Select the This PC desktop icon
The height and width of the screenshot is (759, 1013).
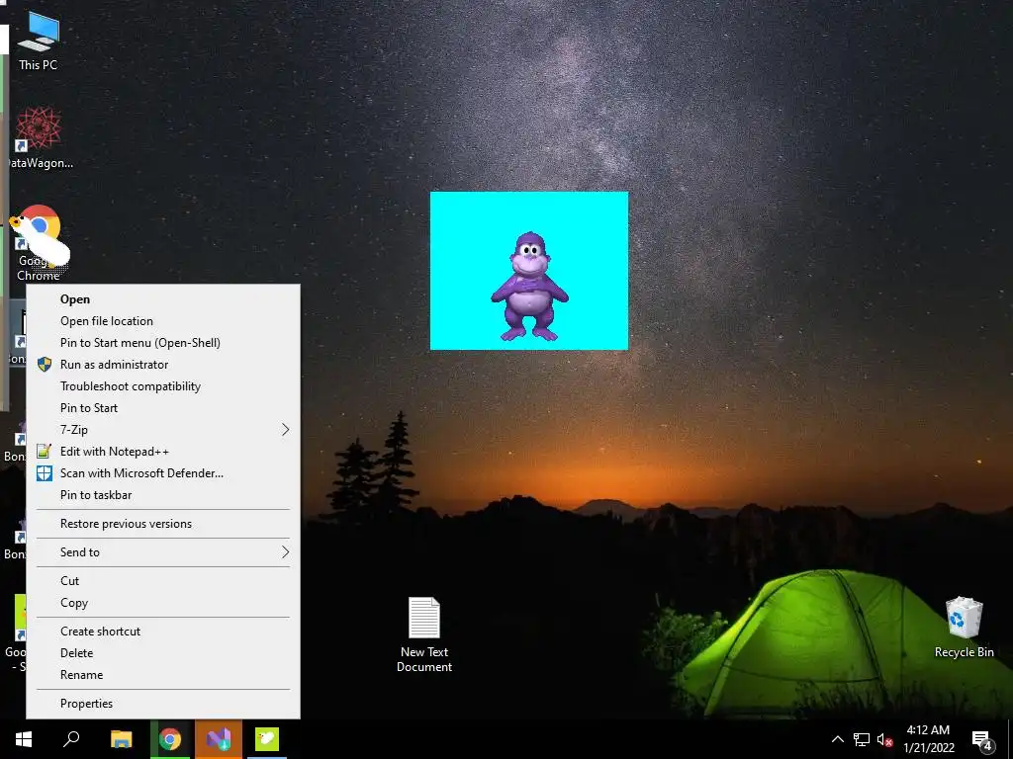(39, 40)
